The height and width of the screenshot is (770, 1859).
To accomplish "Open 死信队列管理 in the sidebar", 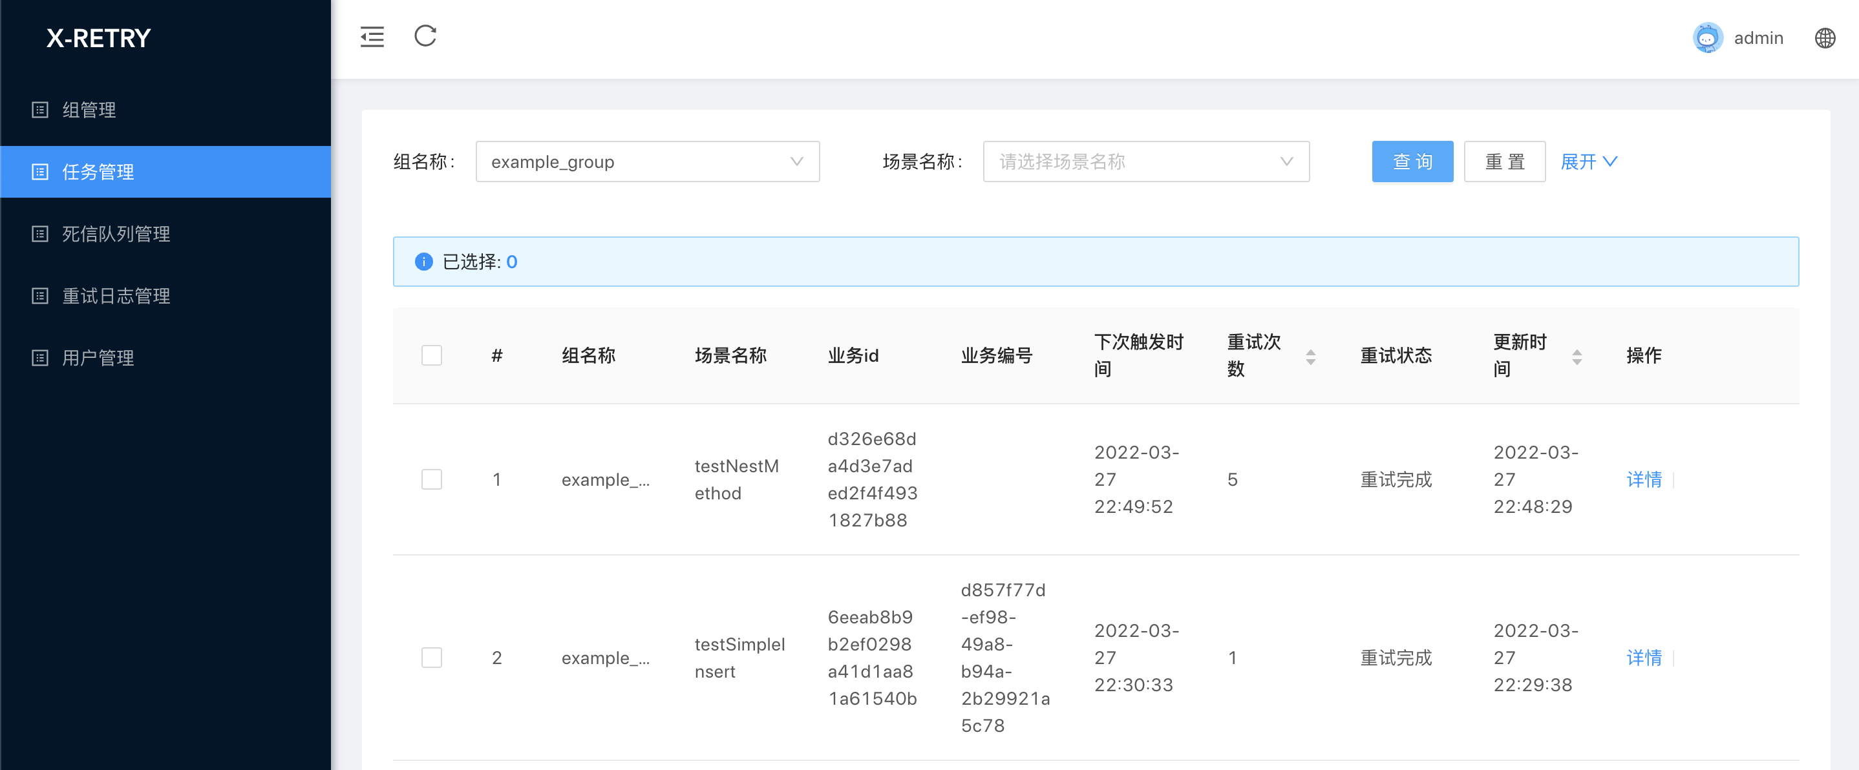I will click(x=116, y=234).
